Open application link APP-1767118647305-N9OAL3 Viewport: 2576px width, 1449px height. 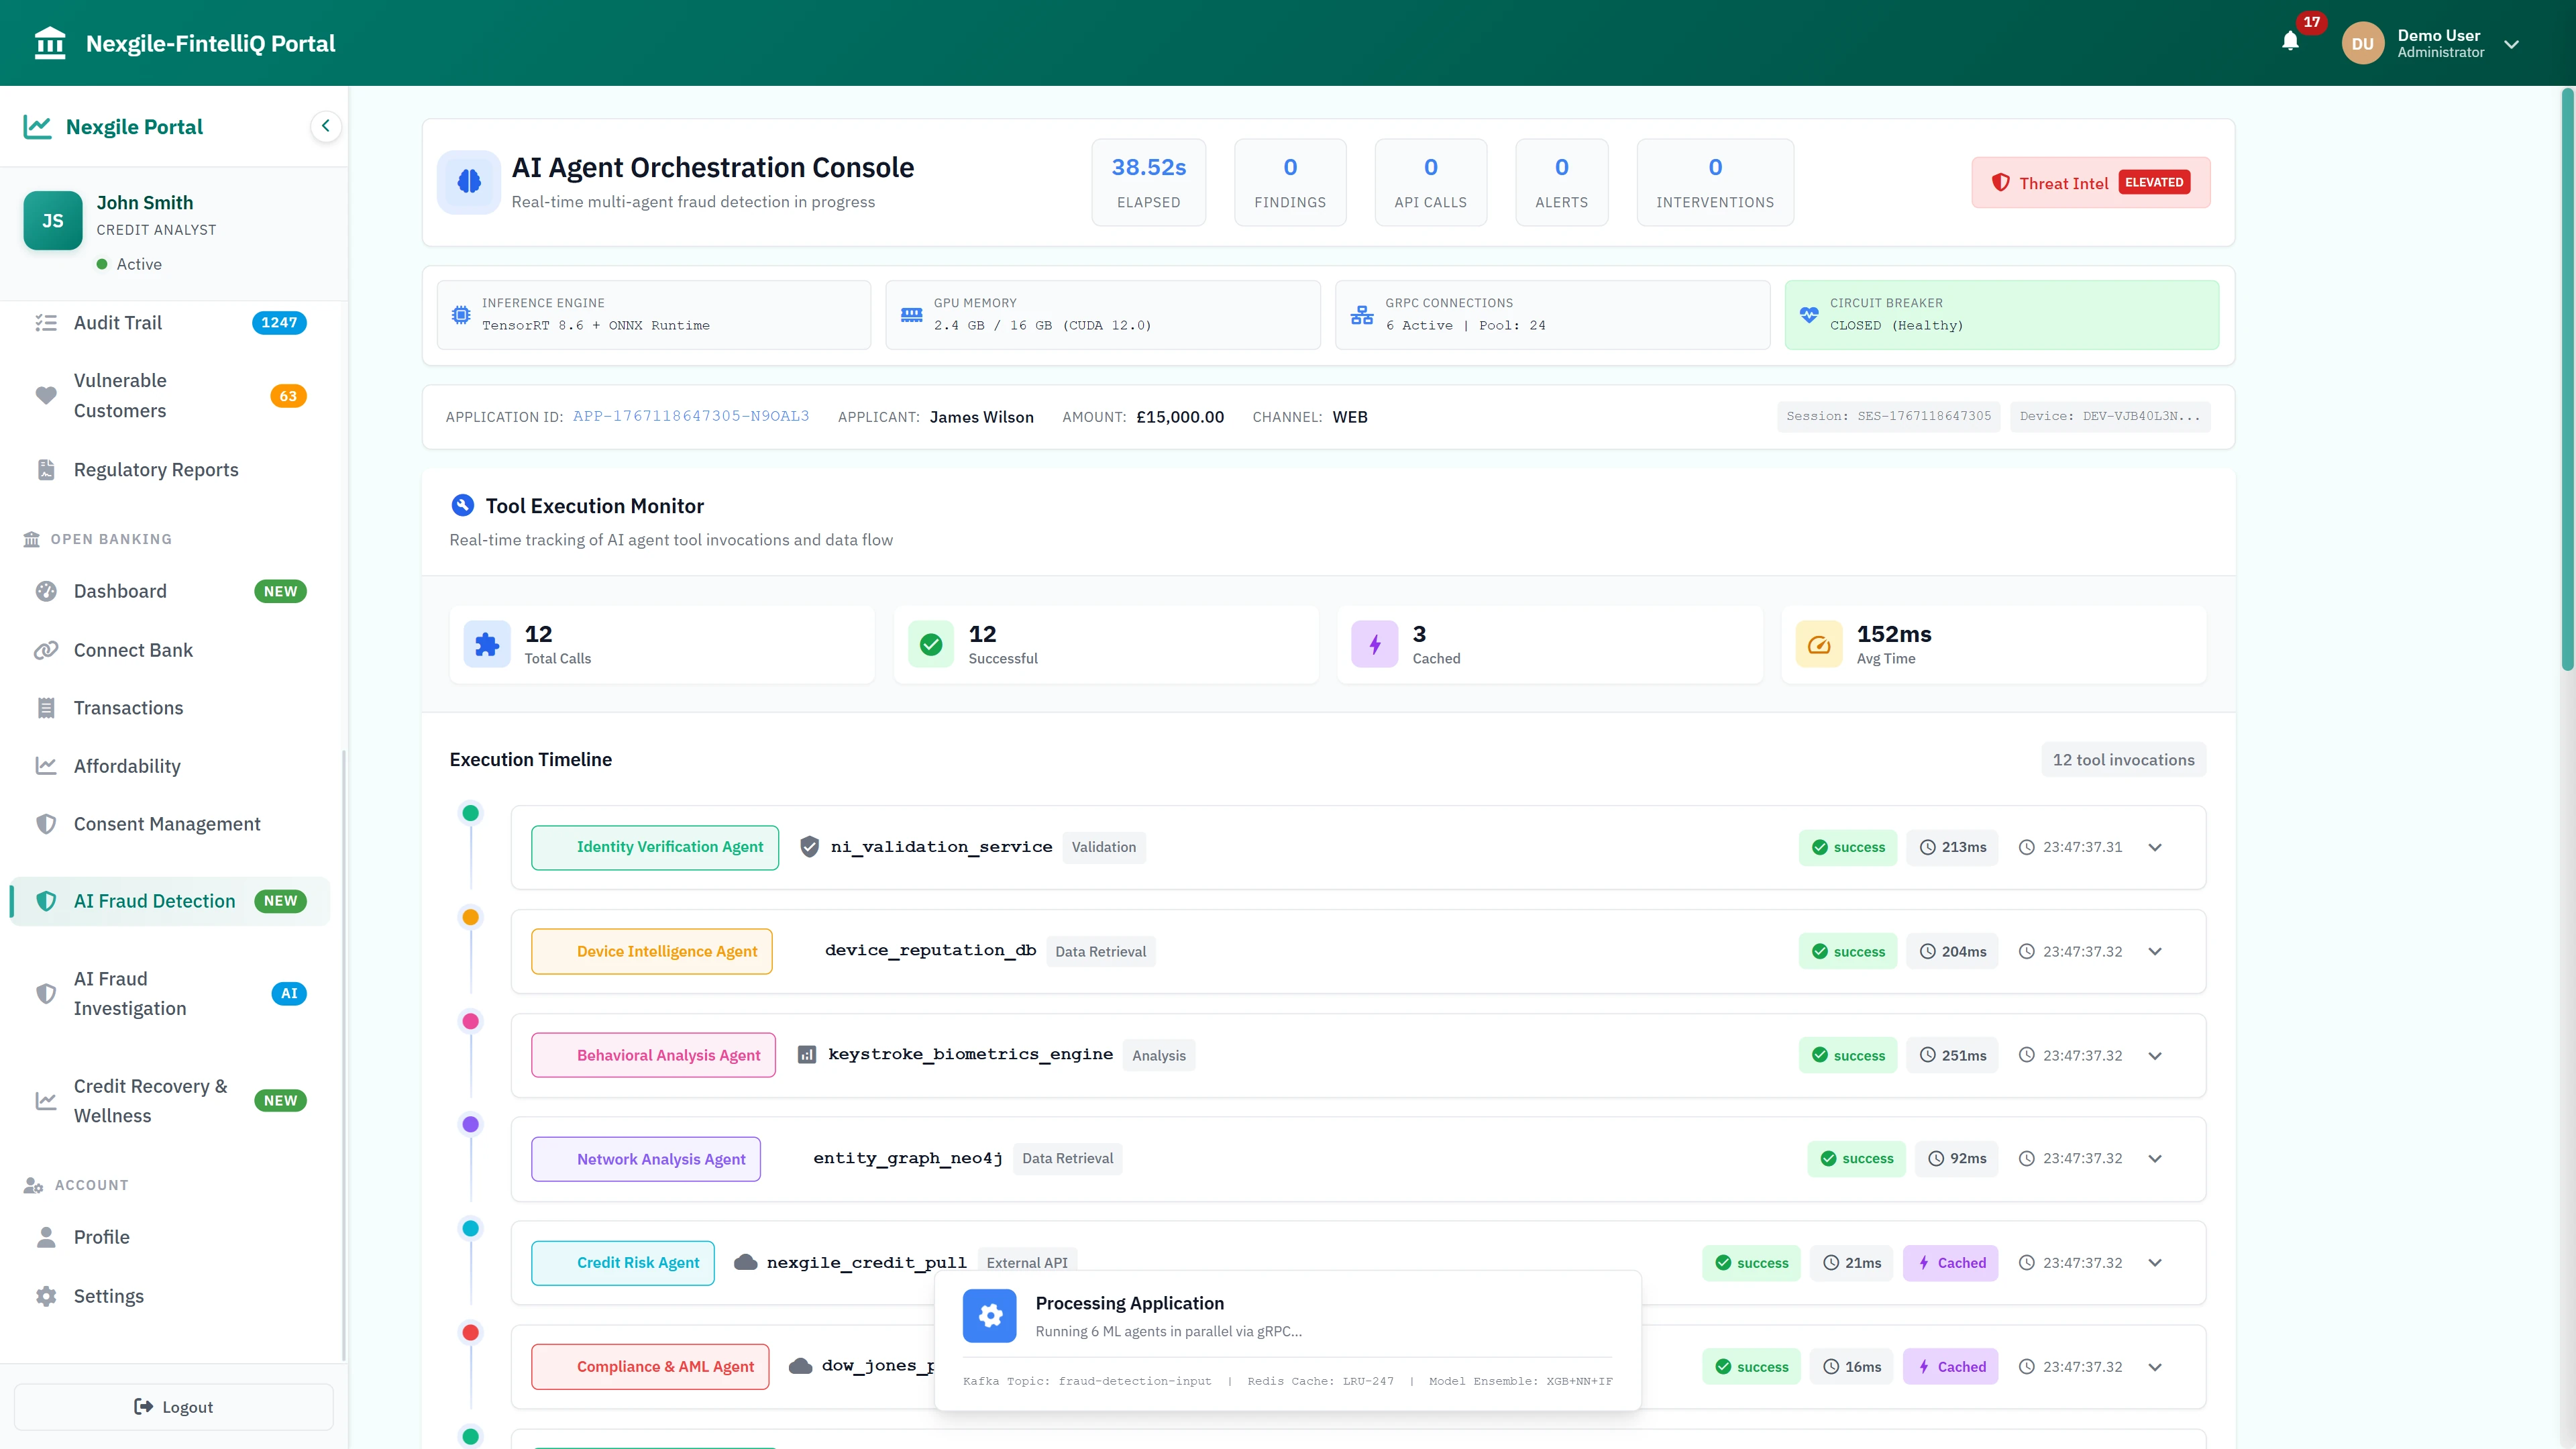pyautogui.click(x=691, y=416)
